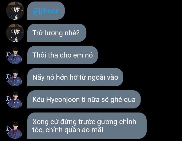Click message "Kêu Hyeonjoon tí nữa sẽ ghé qua"
The height and width of the screenshot is (141, 182).
pyautogui.click(x=84, y=100)
